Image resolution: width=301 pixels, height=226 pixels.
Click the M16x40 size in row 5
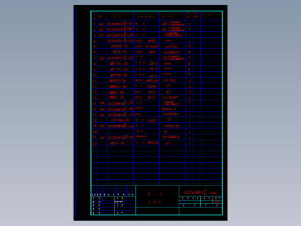[152, 46]
